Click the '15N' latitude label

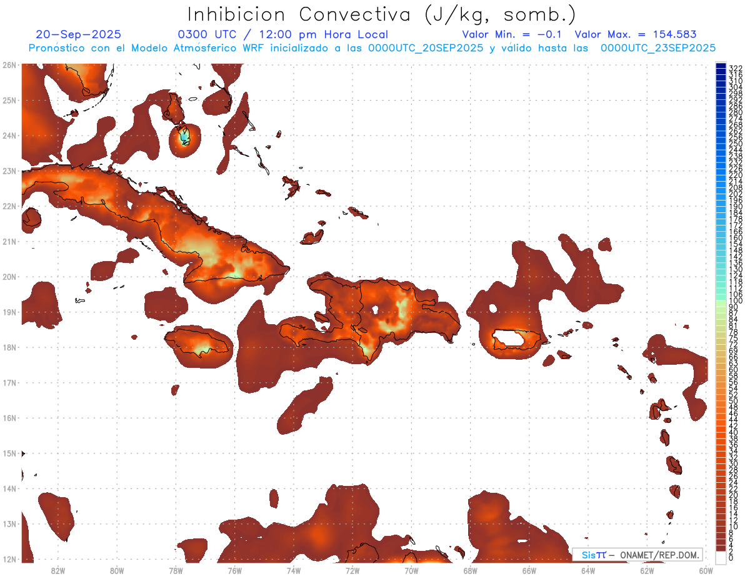point(9,453)
